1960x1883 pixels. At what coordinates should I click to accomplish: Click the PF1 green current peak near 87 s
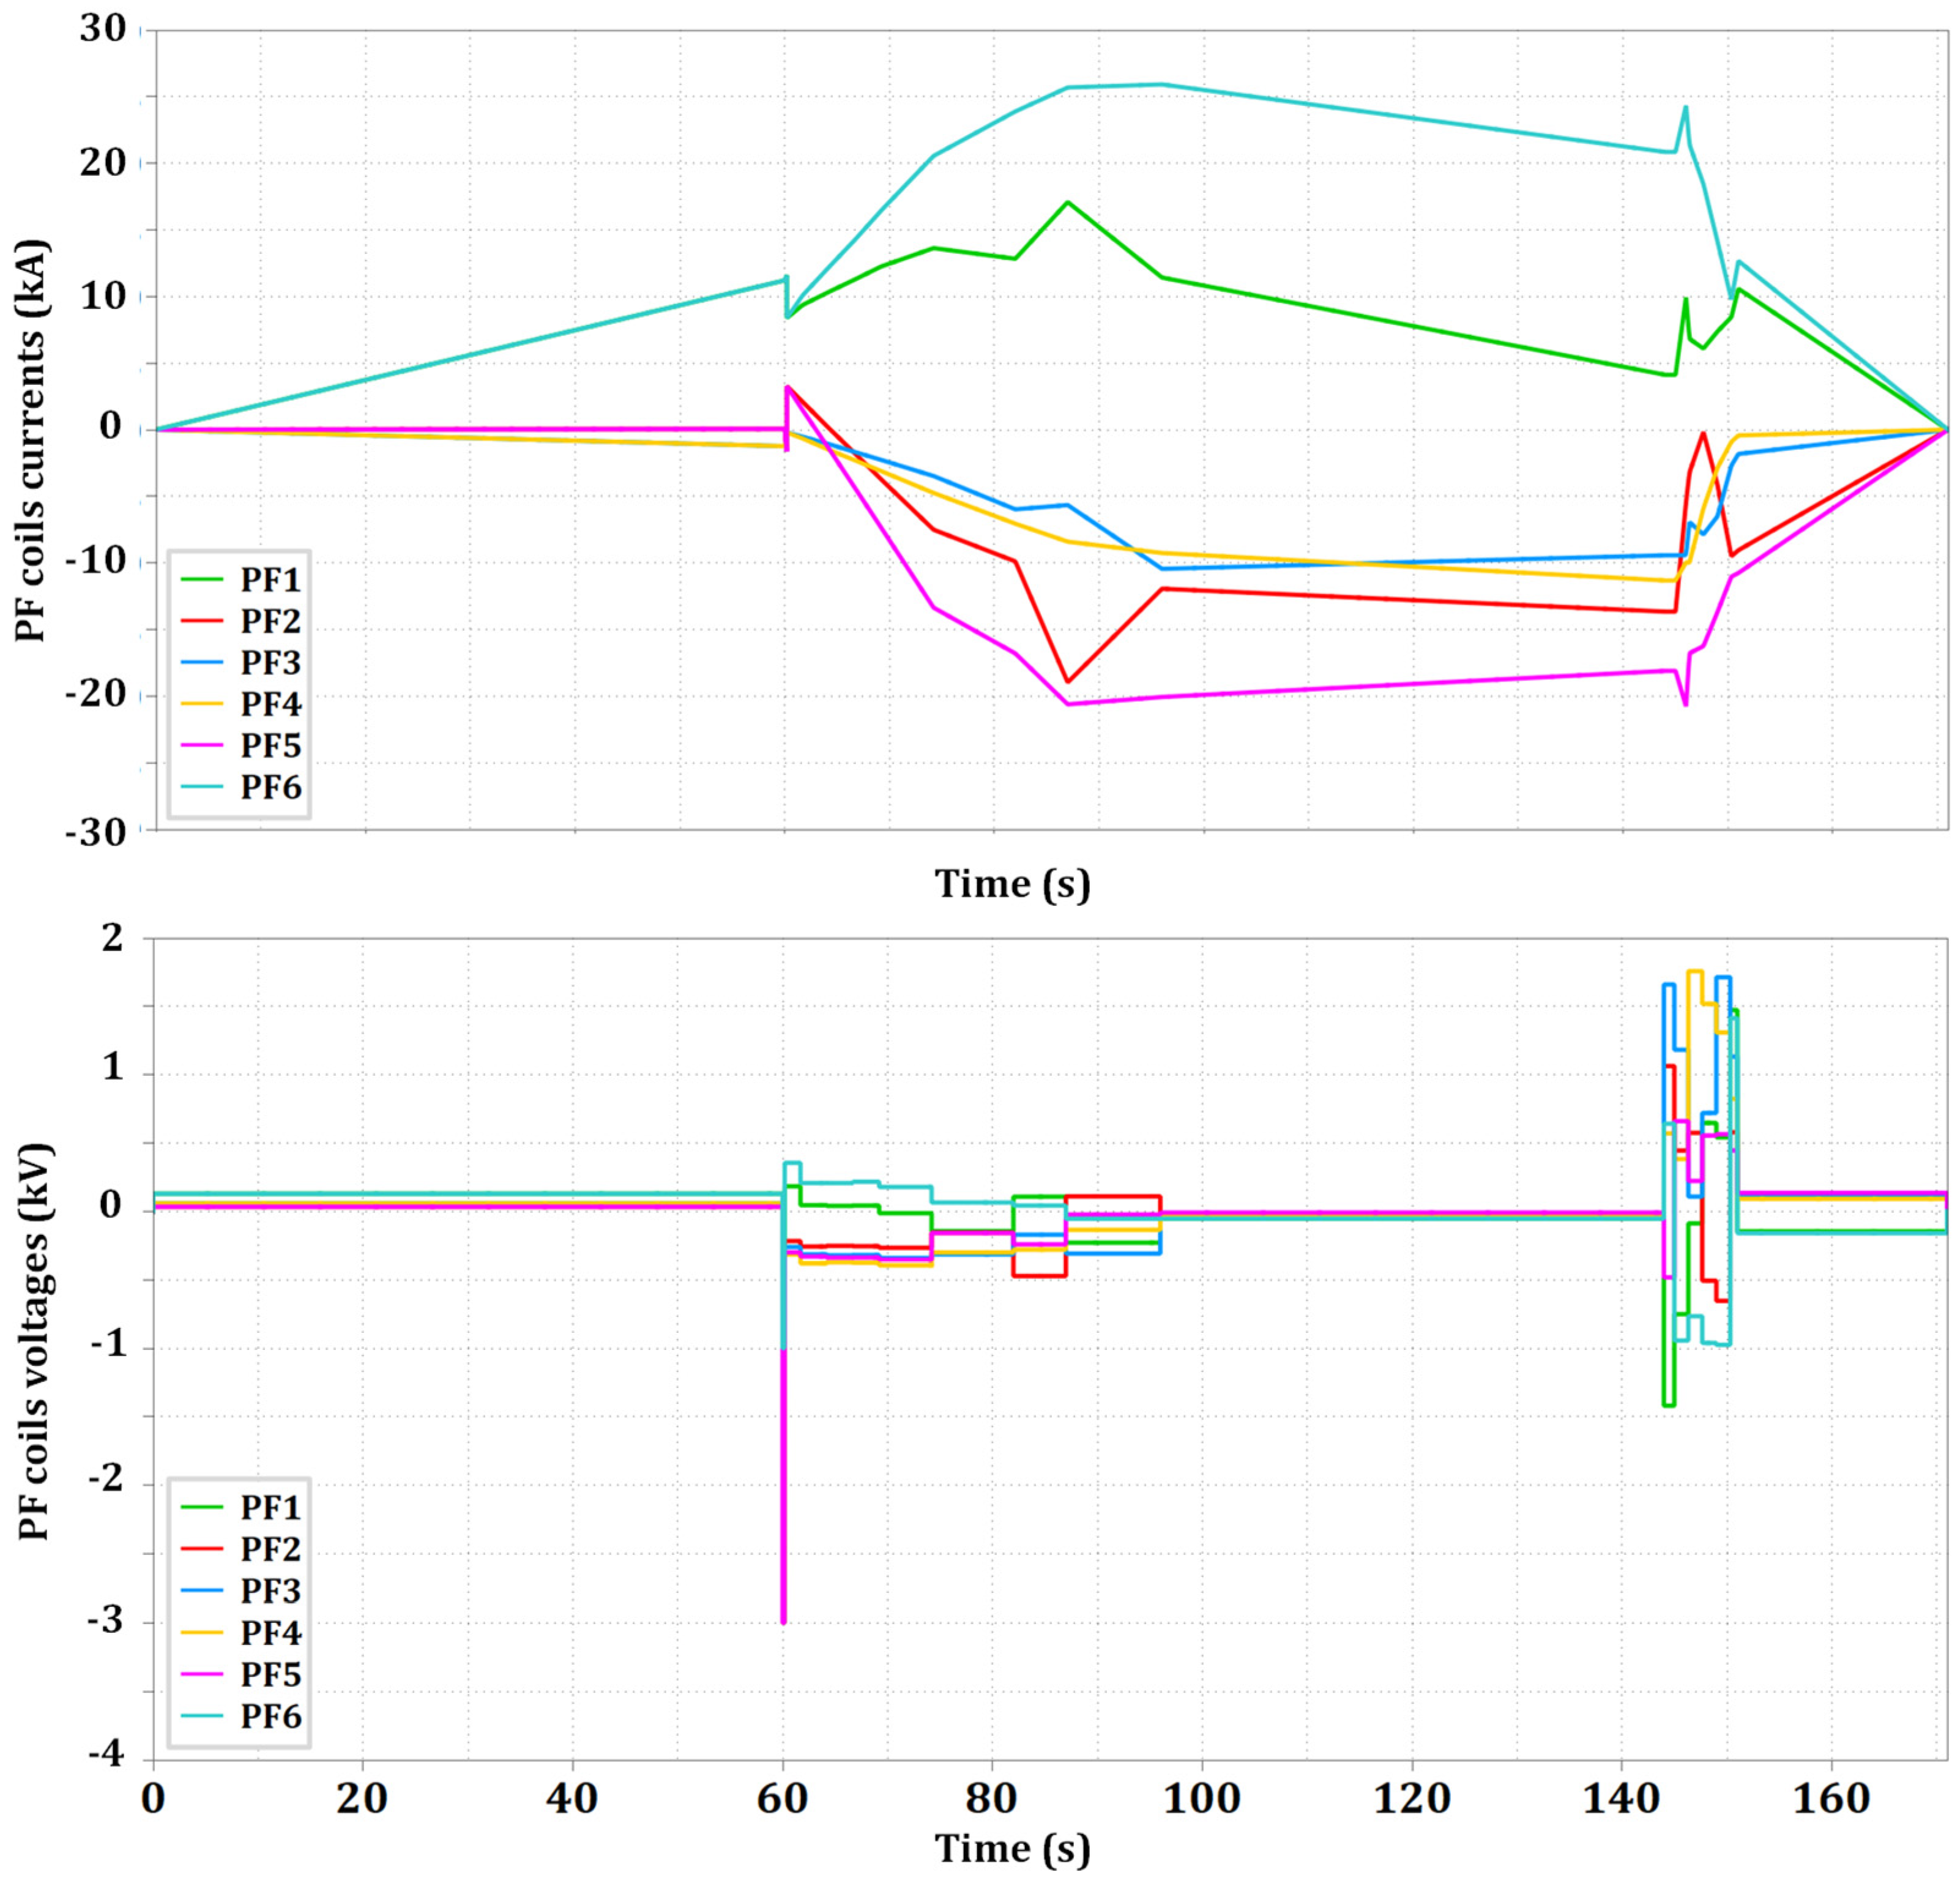point(1068,202)
